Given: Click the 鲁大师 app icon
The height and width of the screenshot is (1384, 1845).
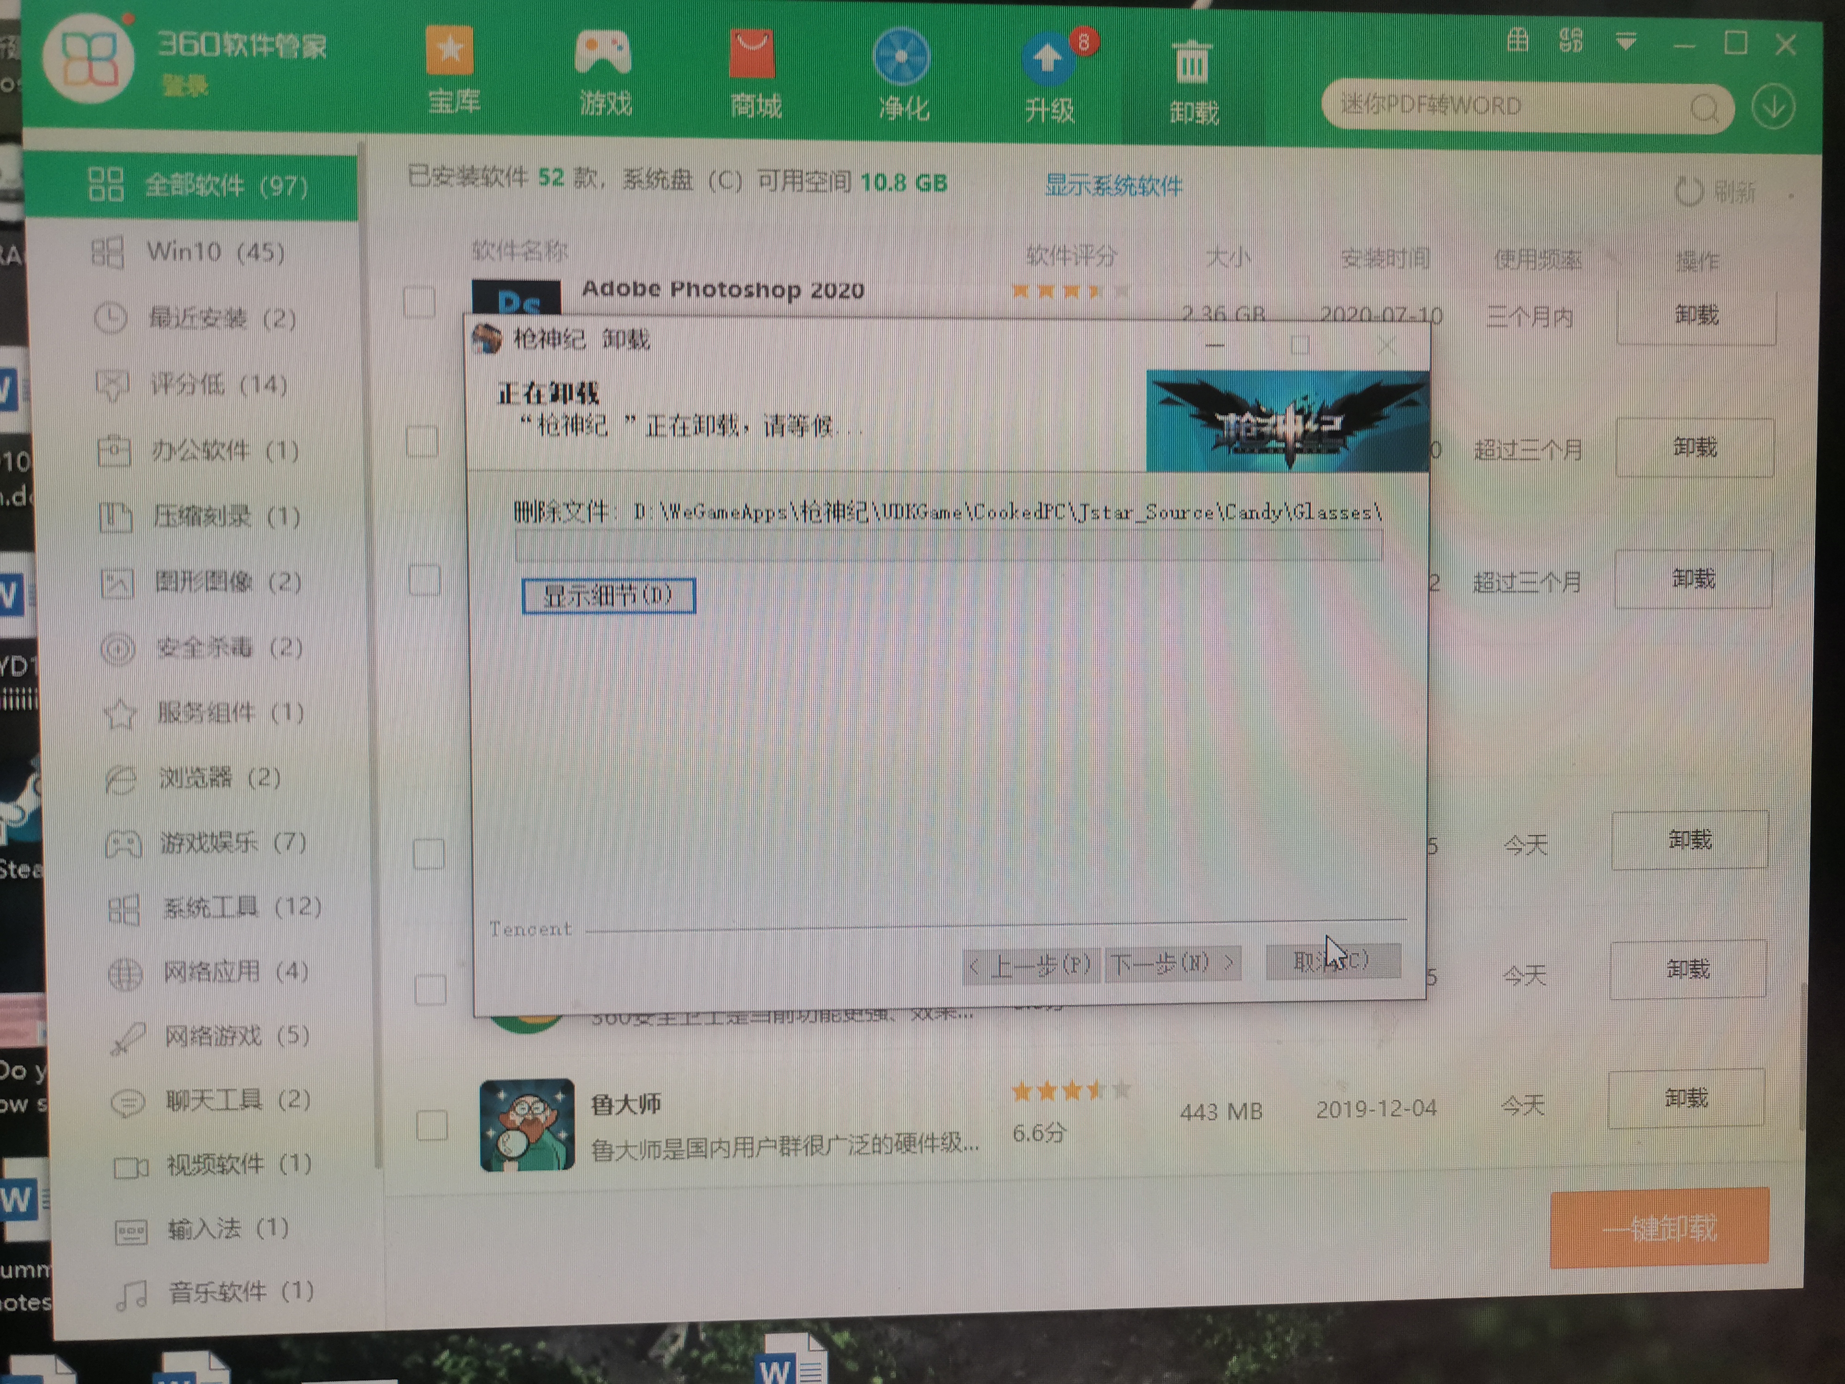Looking at the screenshot, I should pyautogui.click(x=527, y=1125).
